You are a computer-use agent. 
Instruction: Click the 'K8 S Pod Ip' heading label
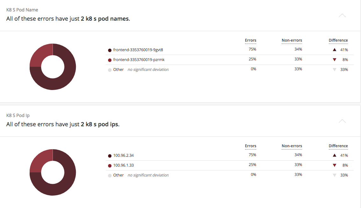pyautogui.click(x=18, y=115)
